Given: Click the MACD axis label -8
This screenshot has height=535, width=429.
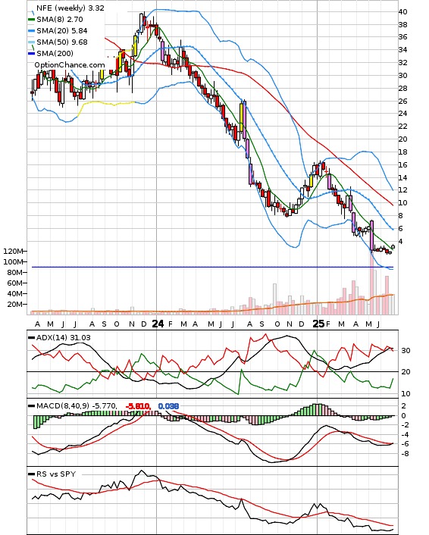Looking at the screenshot, I should point(405,454).
